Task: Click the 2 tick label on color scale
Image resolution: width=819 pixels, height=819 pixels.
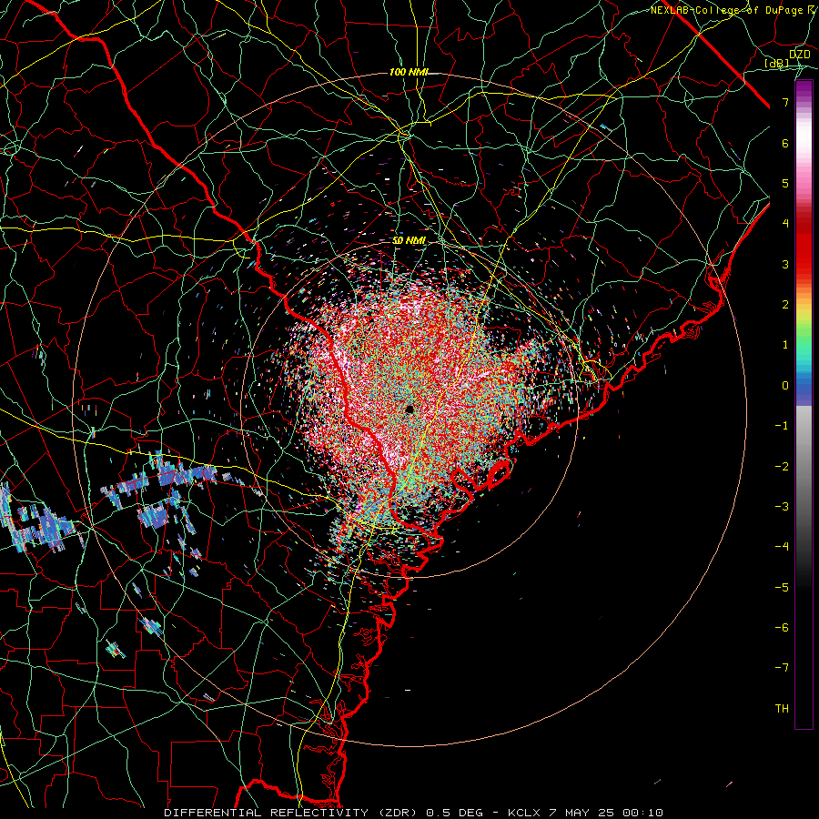Action: pos(785,305)
